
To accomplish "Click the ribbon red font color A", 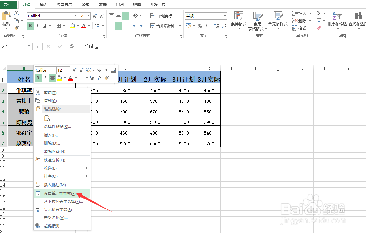I will [x=84, y=26].
